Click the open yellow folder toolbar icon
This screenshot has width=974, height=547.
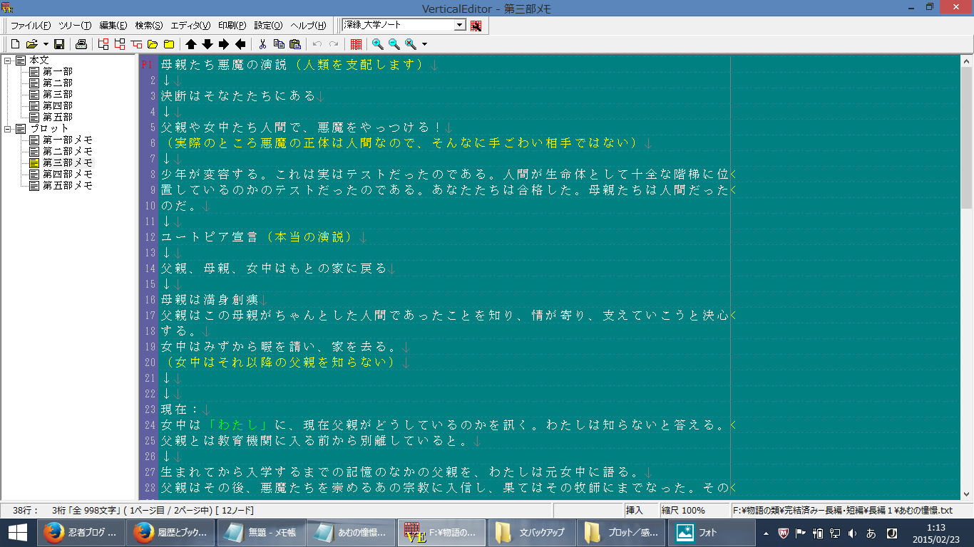pos(152,44)
